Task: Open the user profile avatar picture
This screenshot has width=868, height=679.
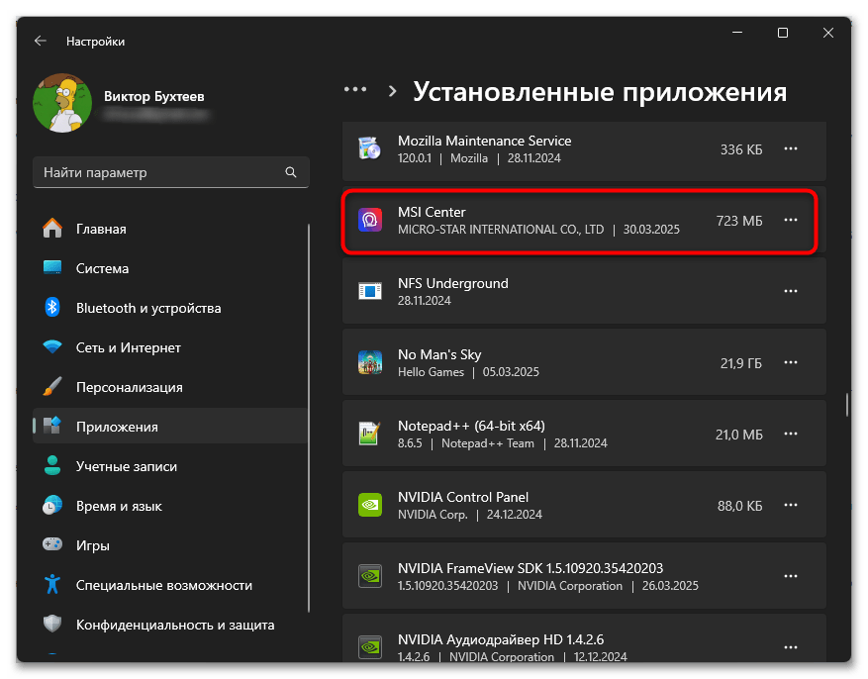Action: pos(62,103)
